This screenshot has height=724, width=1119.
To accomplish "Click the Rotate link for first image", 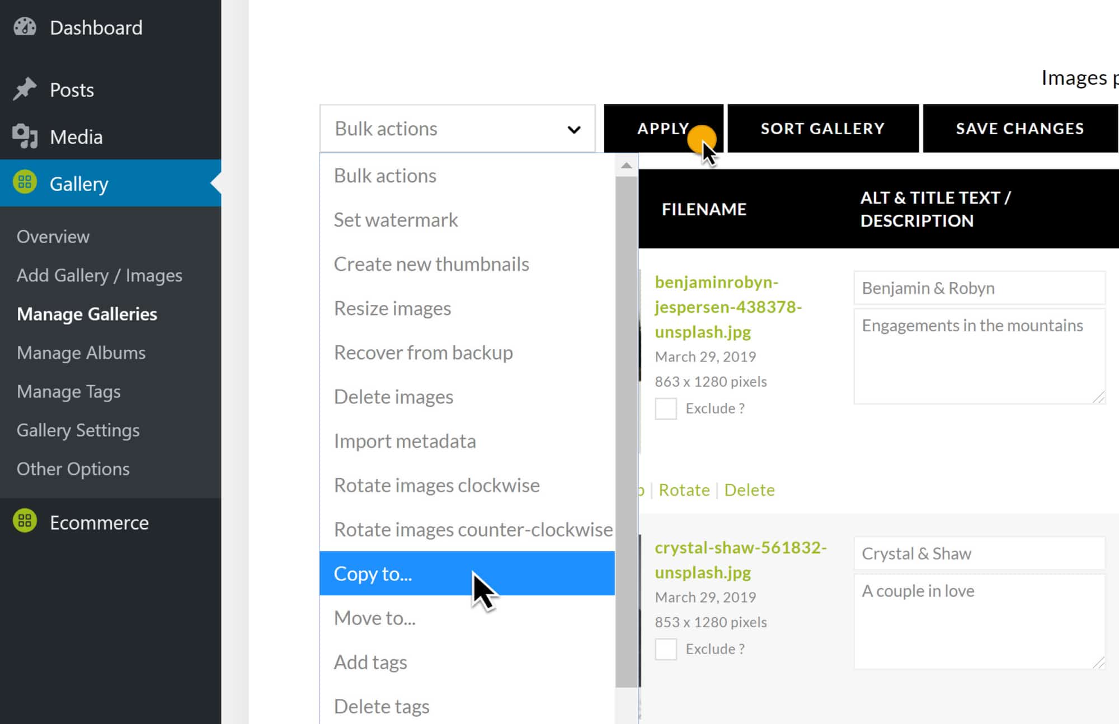I will click(684, 490).
